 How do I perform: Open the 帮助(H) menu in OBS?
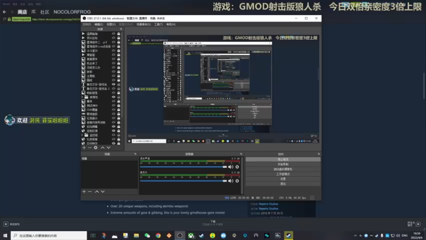coord(171,25)
